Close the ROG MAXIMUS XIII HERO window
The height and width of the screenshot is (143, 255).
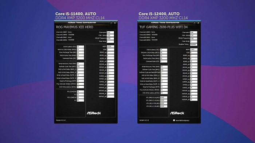115,23
